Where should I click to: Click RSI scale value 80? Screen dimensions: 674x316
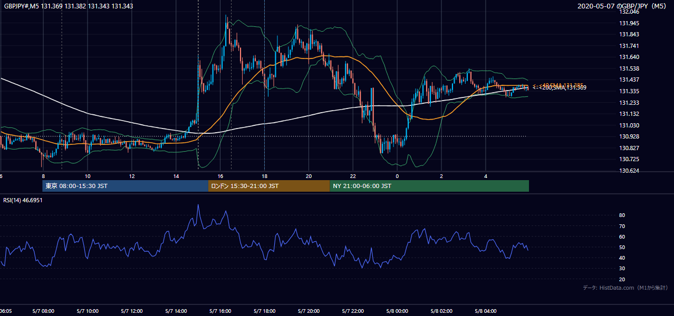click(622, 215)
